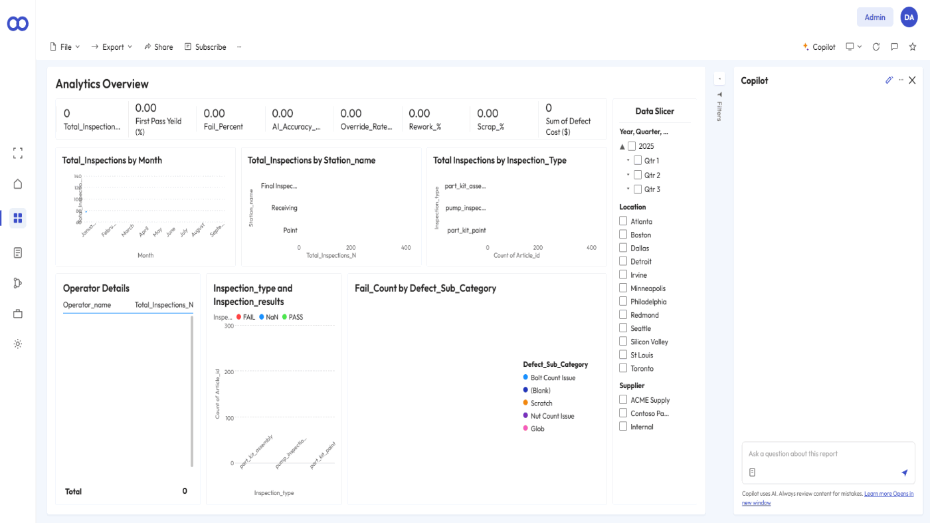Click the refresh icon in top toolbar
The height and width of the screenshot is (523, 930).
pyautogui.click(x=876, y=47)
